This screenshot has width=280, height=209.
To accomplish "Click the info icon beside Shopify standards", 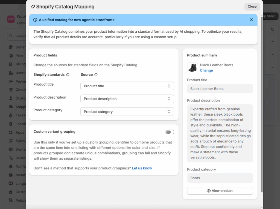I will coord(68,75).
